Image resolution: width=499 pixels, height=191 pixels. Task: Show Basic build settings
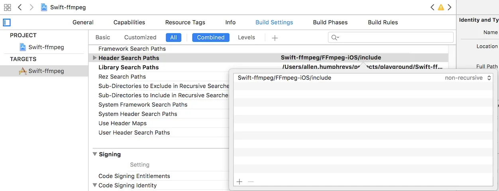click(x=102, y=37)
